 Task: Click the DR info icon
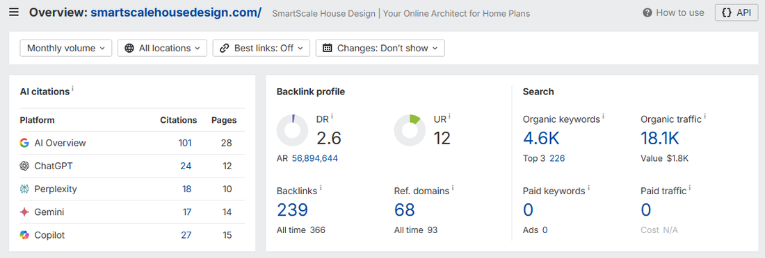tap(332, 117)
